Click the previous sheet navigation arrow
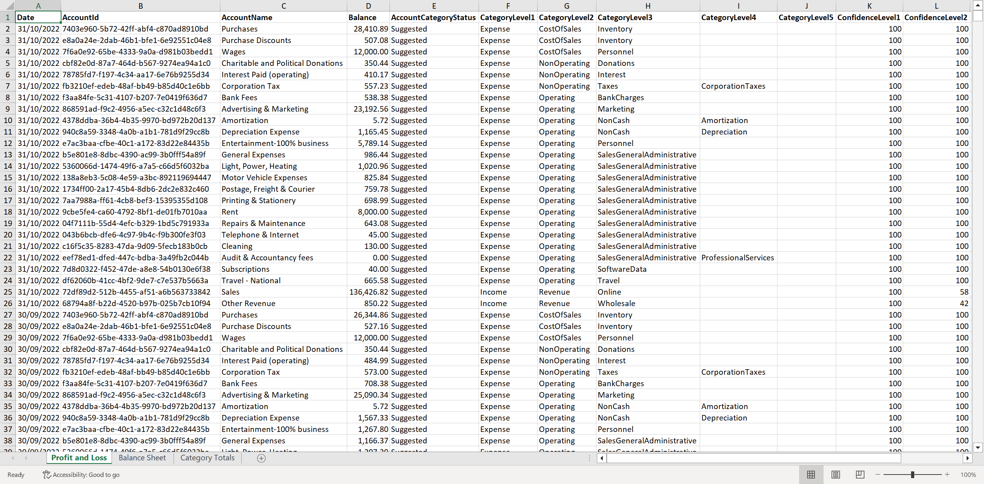Screen dimensions: 984x484 13,458
